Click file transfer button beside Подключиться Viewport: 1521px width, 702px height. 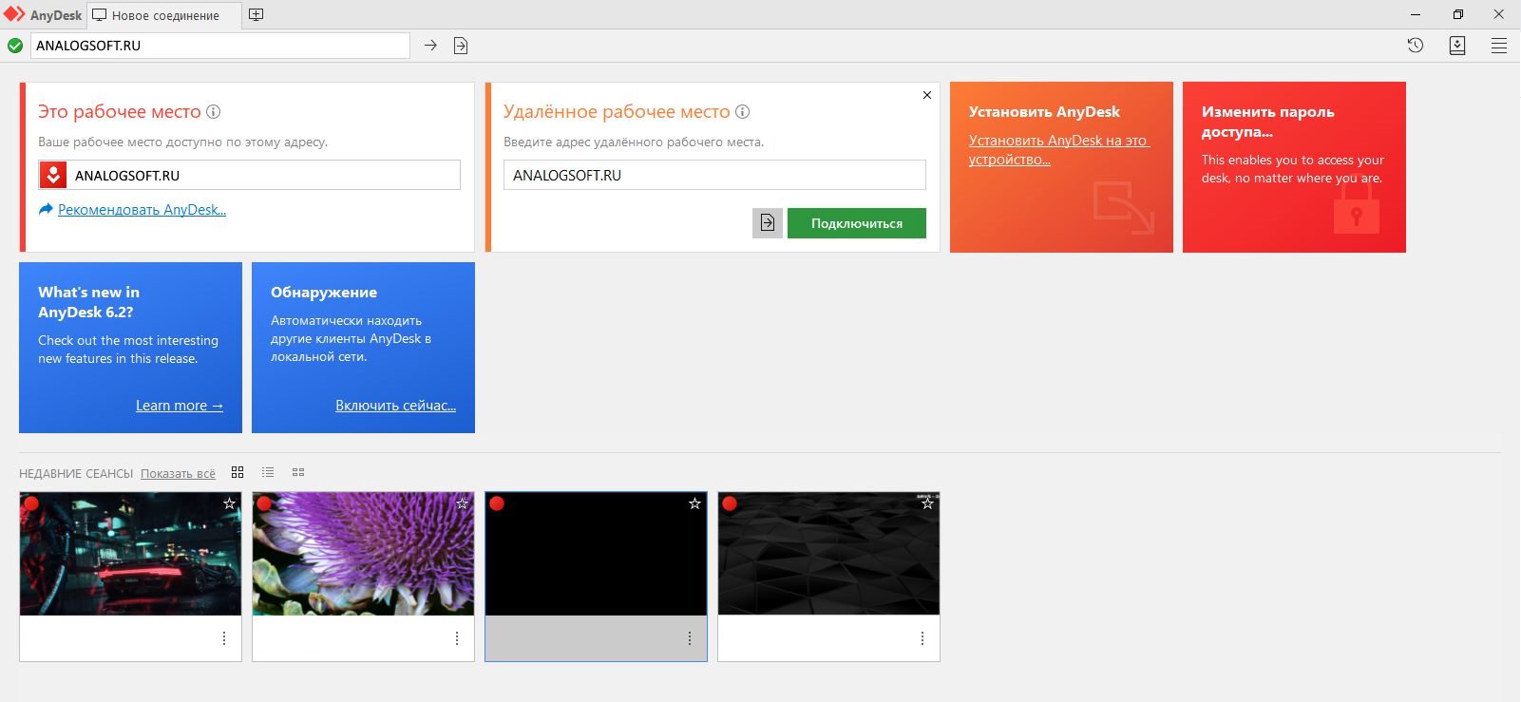[x=768, y=223]
